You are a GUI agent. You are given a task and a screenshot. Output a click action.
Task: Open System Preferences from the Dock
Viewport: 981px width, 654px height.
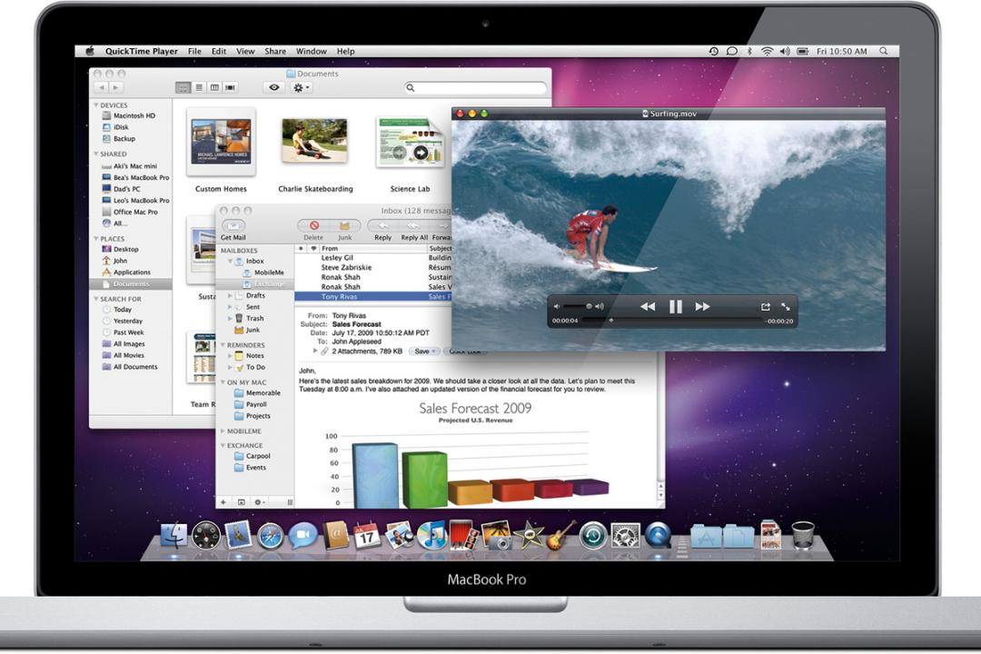[626, 536]
